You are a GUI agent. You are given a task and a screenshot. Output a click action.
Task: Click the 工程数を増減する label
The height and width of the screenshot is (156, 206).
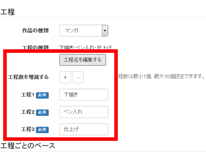[x=28, y=77]
